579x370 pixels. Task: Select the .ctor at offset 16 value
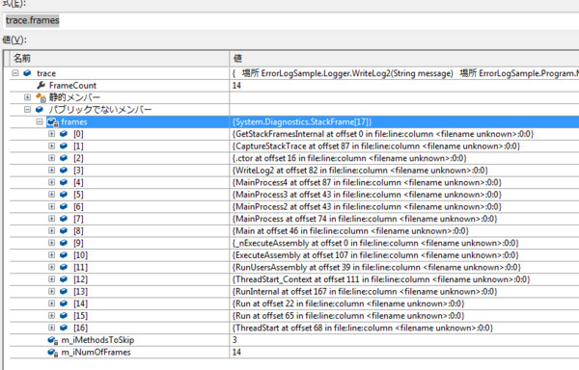pyautogui.click(x=349, y=158)
